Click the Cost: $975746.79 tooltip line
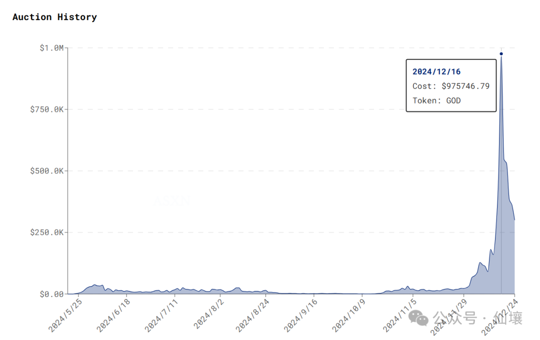 [x=450, y=86]
